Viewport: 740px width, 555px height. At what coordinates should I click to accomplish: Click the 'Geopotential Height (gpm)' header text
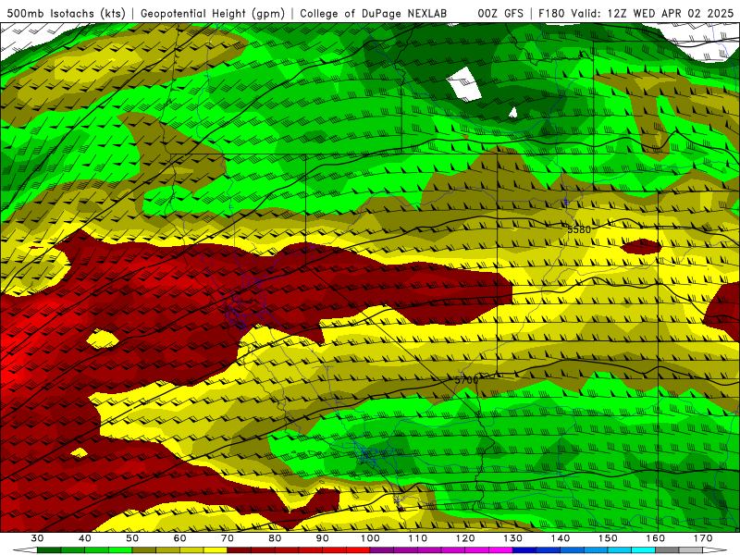tap(213, 14)
